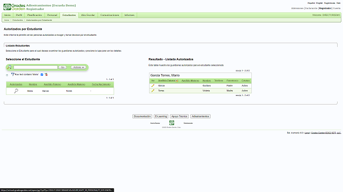
Task: Select the Estudiantes tab
Action: pyautogui.click(x=69, y=15)
